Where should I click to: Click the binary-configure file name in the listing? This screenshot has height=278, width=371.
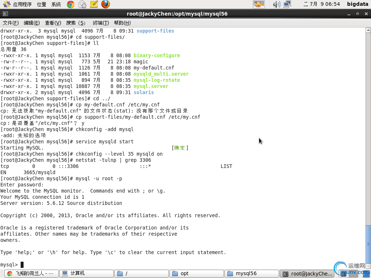pyautogui.click(x=157, y=55)
